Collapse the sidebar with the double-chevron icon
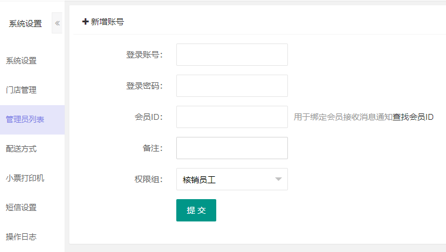 pos(57,23)
